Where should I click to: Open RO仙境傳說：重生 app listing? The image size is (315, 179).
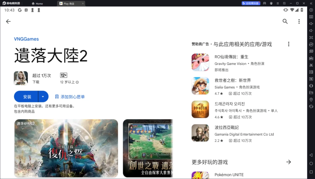(x=241, y=62)
